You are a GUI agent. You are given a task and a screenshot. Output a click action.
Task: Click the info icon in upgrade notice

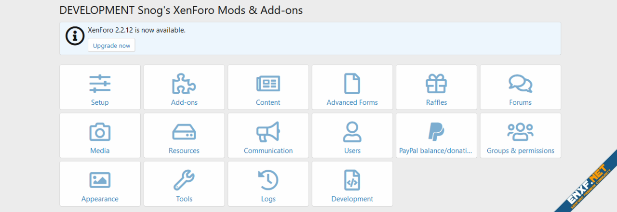75,36
